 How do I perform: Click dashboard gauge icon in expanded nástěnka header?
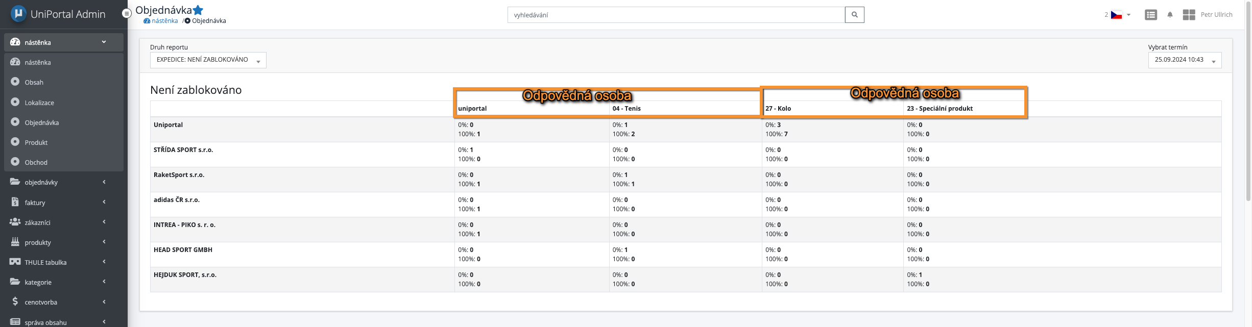click(x=15, y=42)
